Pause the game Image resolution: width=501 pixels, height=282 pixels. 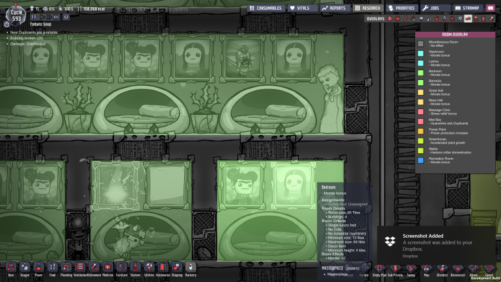pos(34,17)
